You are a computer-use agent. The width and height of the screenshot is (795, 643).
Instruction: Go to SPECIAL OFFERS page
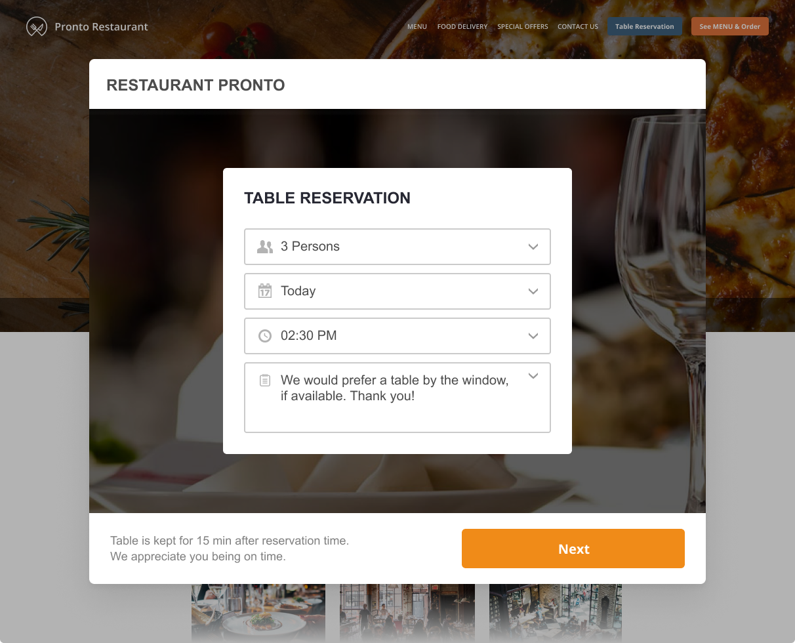[x=523, y=26]
